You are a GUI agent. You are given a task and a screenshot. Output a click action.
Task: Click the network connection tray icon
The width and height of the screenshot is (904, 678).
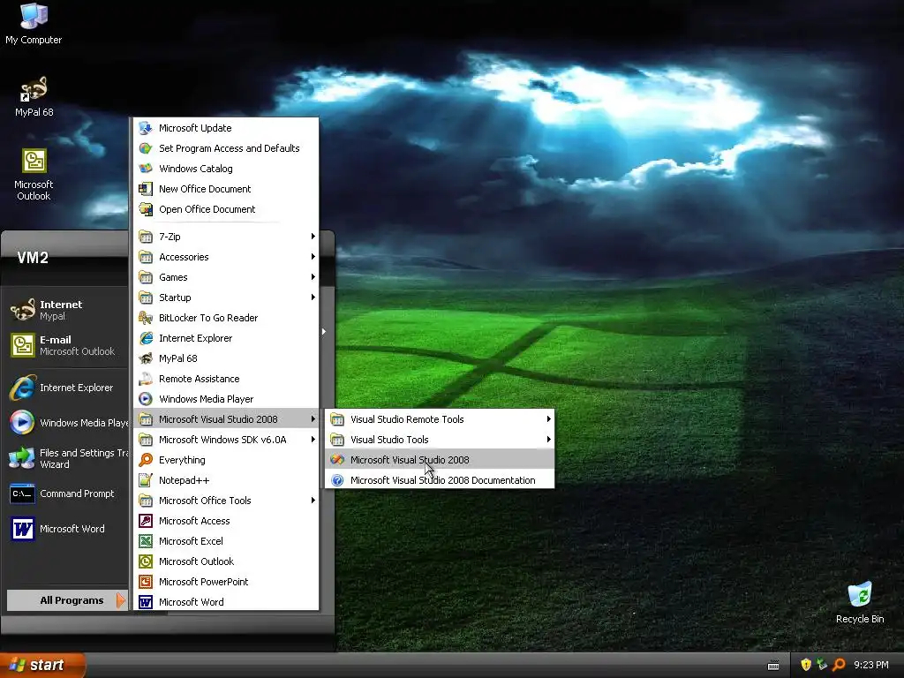click(822, 665)
